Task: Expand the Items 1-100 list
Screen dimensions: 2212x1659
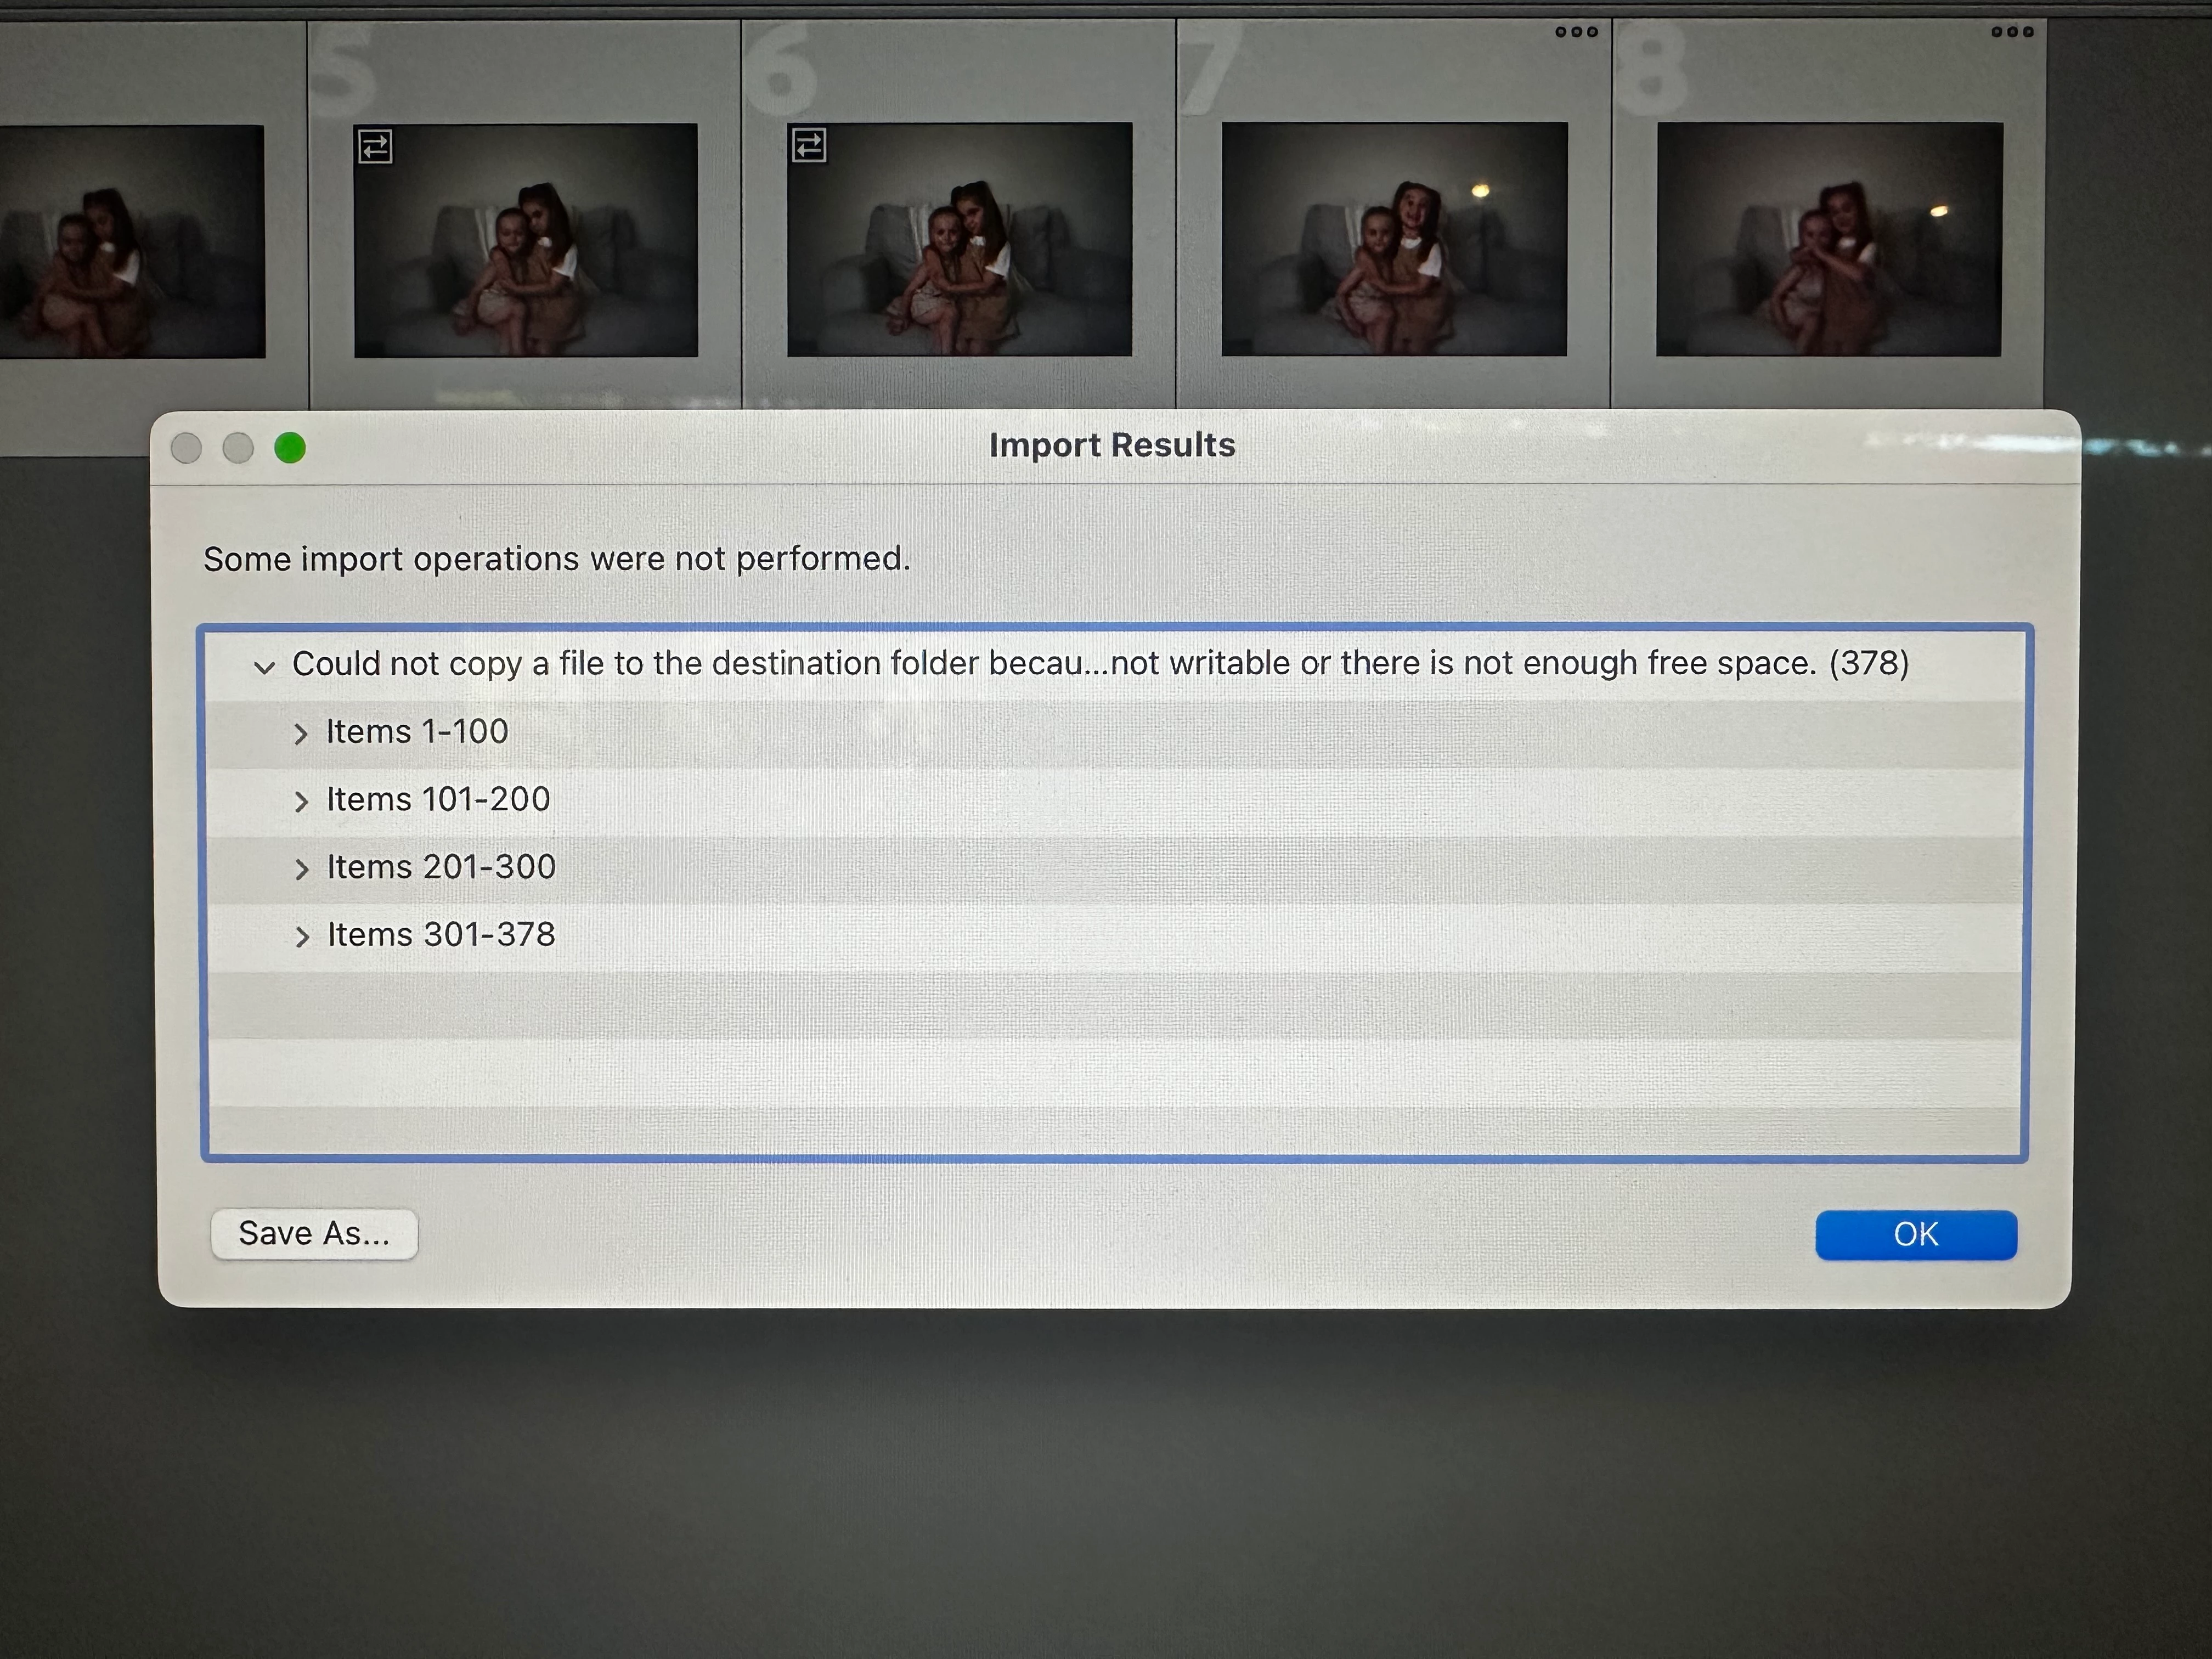Action: [301, 734]
